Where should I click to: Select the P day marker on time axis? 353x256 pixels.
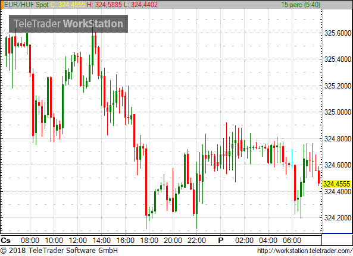221,241
